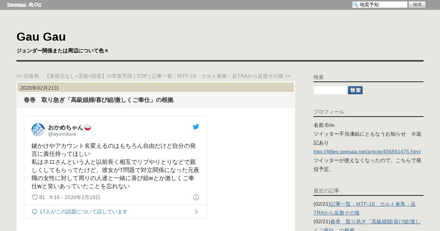Open profile link lttlleo.seesaa.net article

coord(367,151)
